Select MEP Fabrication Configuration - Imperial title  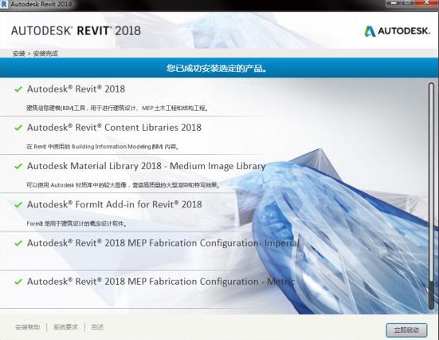click(x=163, y=243)
